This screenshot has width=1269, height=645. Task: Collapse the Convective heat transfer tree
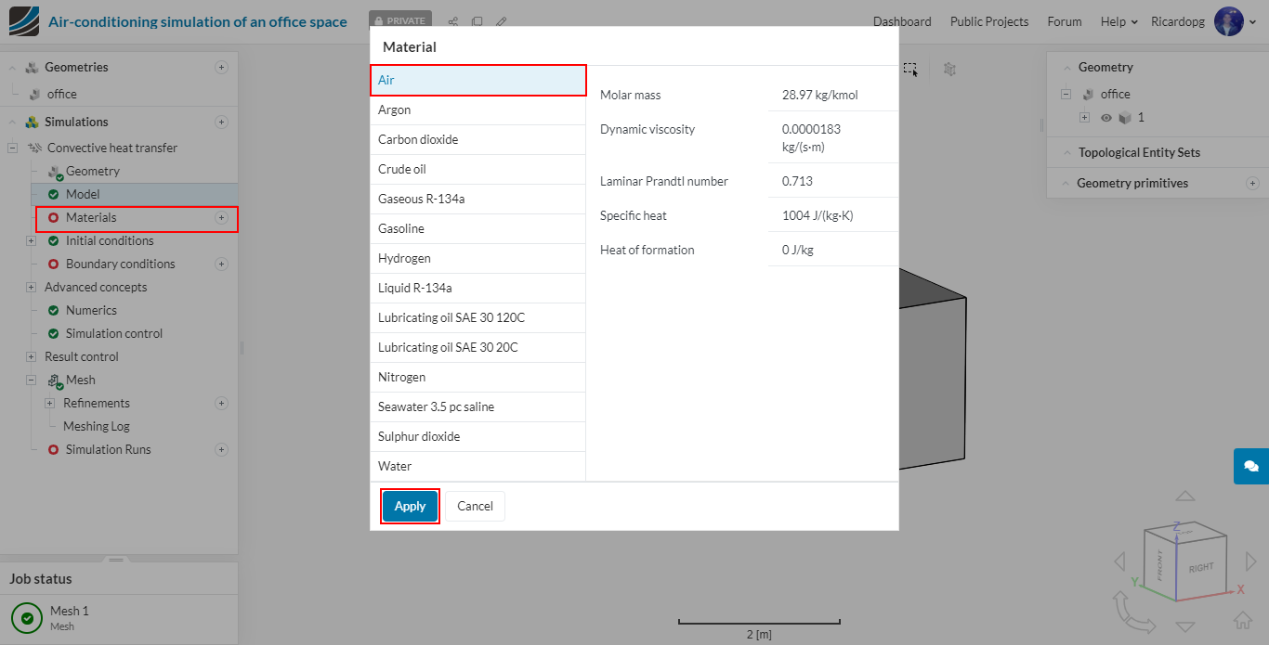pyautogui.click(x=13, y=148)
